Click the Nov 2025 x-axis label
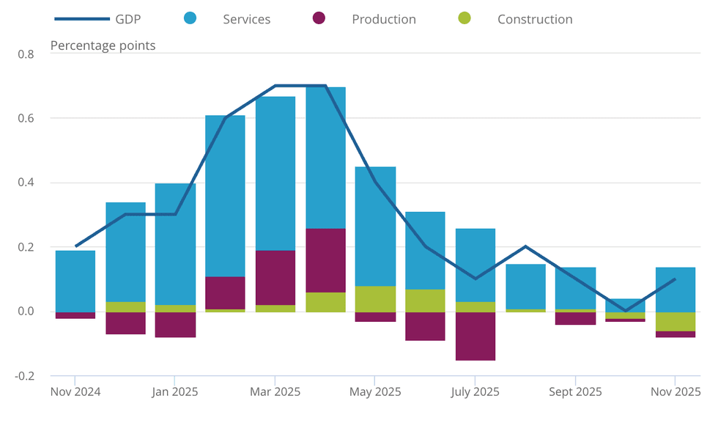Image resolution: width=718 pixels, height=423 pixels. (x=674, y=391)
